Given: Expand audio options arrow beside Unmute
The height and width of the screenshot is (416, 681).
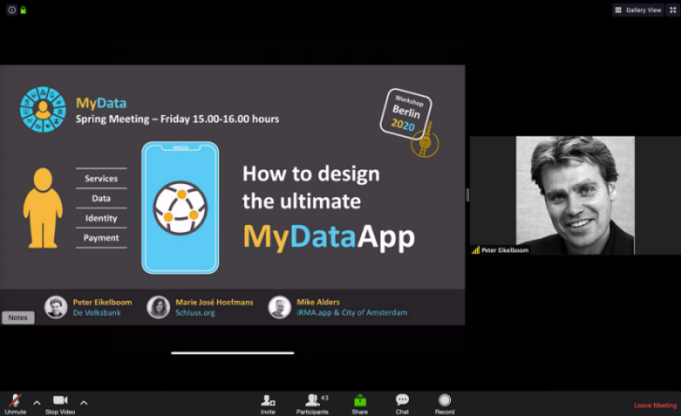Looking at the screenshot, I should [36, 403].
